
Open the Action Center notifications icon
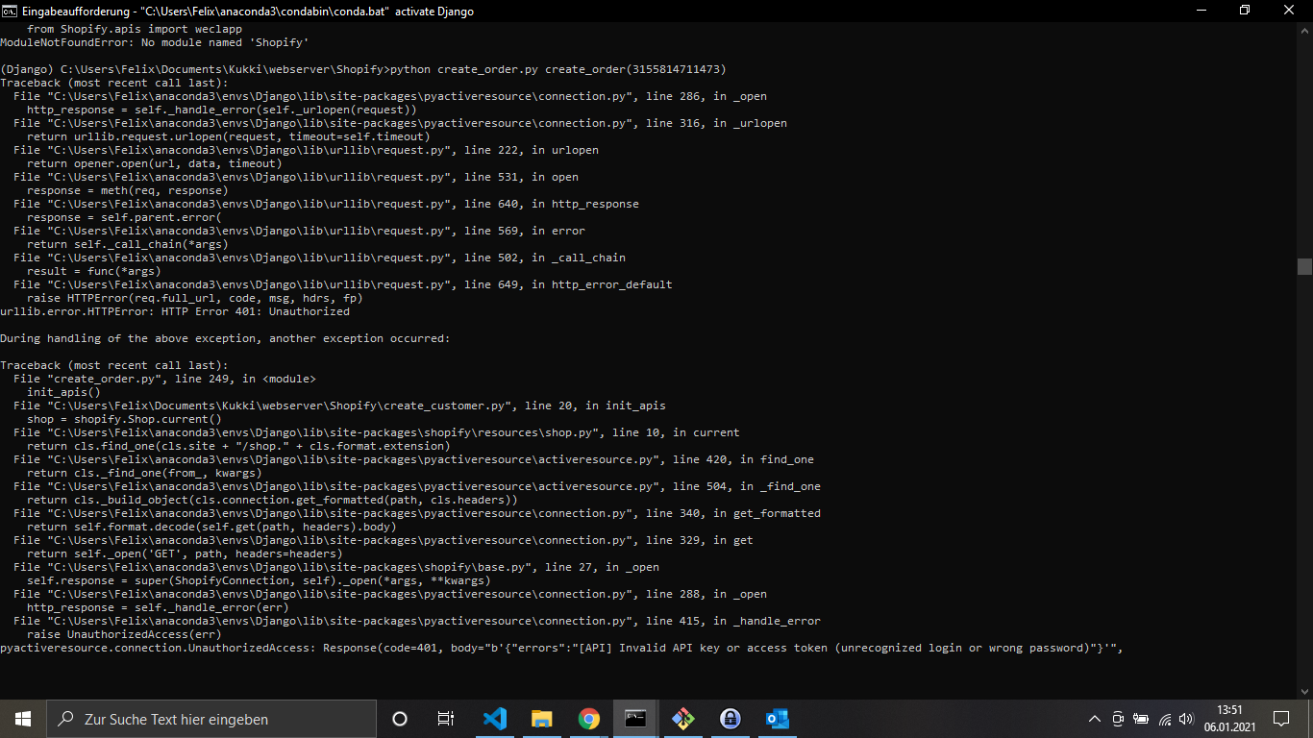pos(1280,718)
